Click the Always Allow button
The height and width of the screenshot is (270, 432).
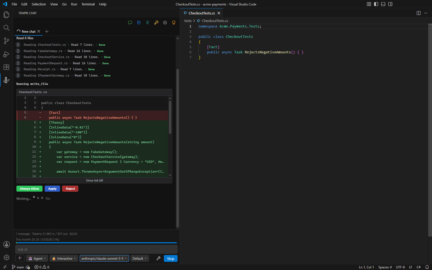(x=29, y=189)
